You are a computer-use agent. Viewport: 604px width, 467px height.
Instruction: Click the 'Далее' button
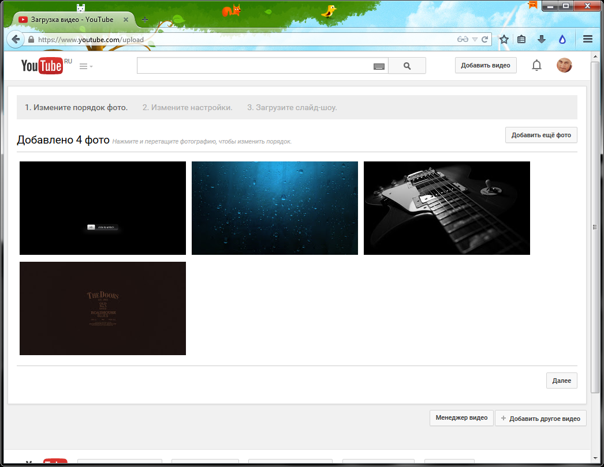click(x=562, y=381)
